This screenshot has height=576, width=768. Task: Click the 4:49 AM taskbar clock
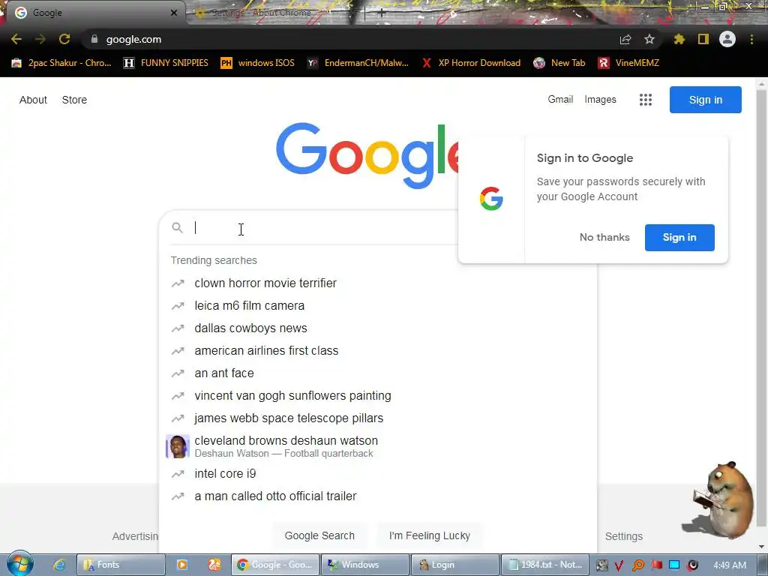(x=730, y=565)
